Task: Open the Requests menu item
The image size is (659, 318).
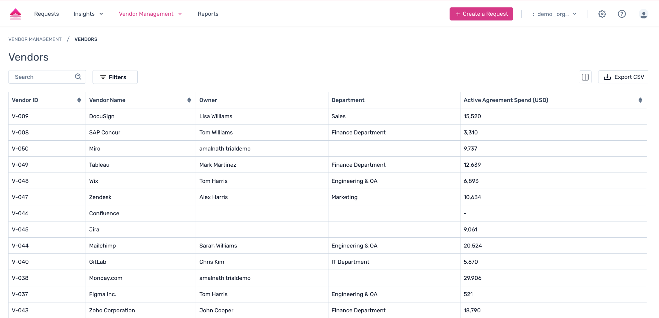Action: 46,14
